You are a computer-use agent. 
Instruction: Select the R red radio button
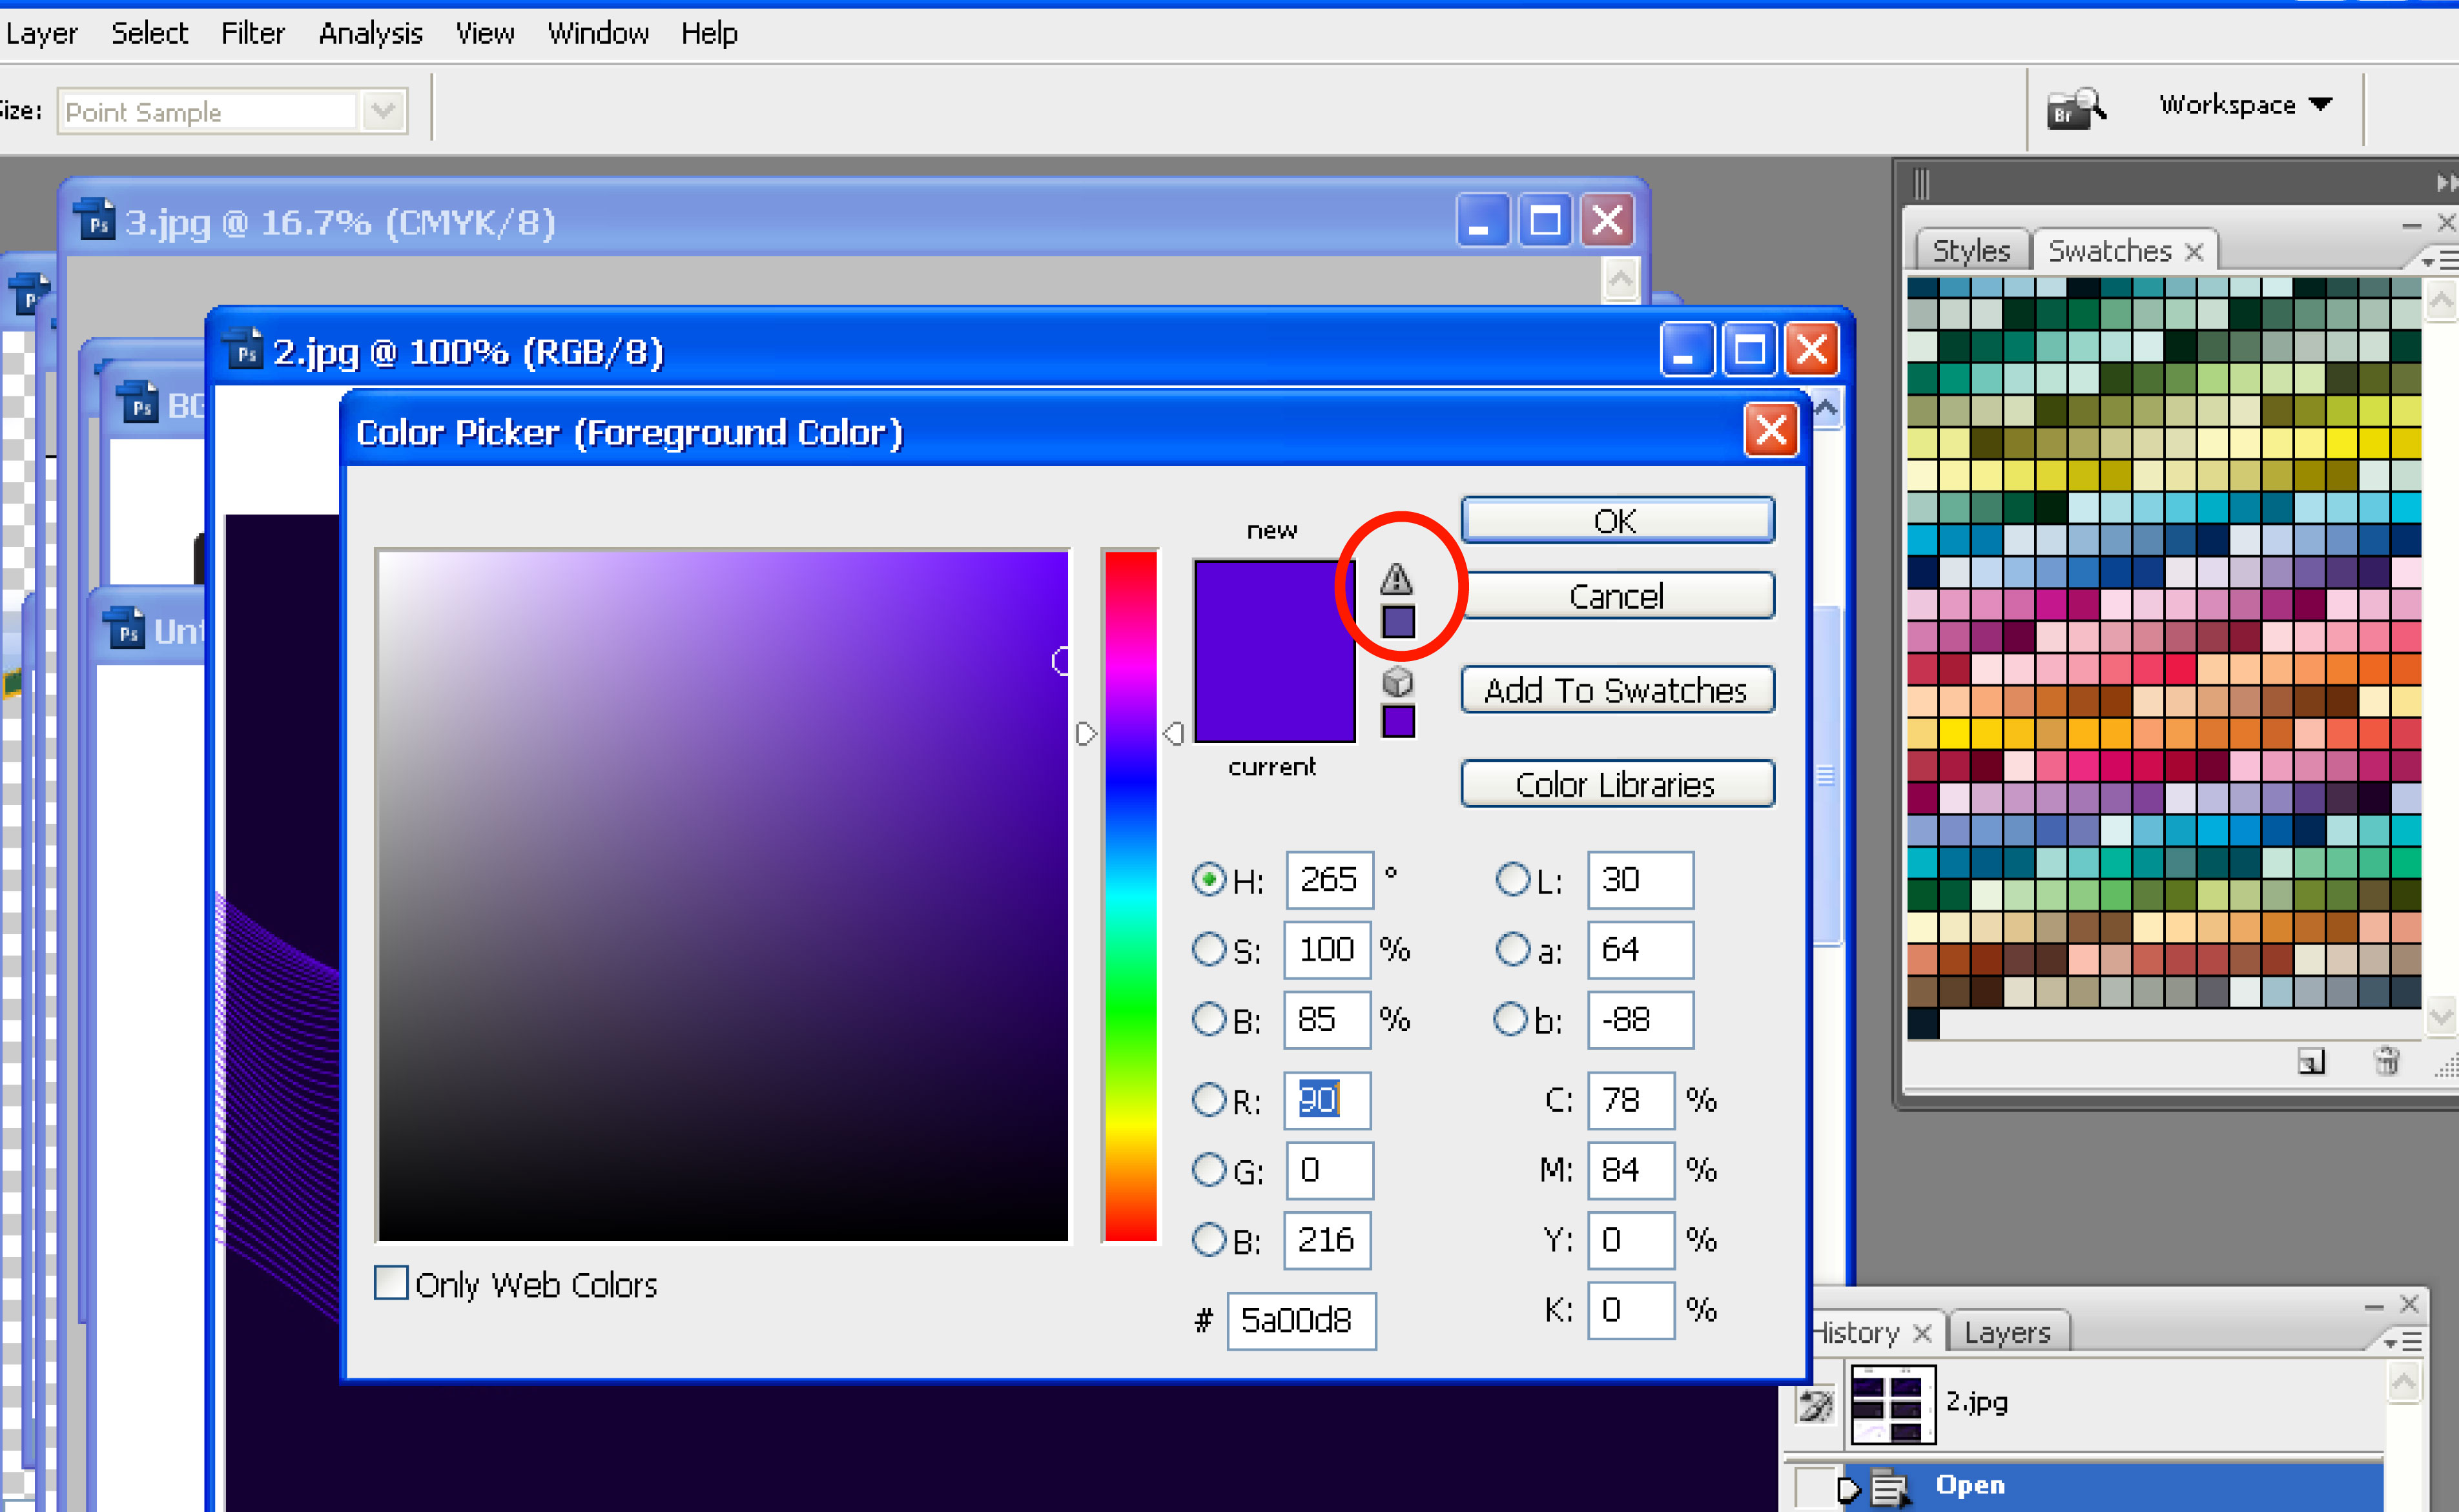coord(1209,1100)
